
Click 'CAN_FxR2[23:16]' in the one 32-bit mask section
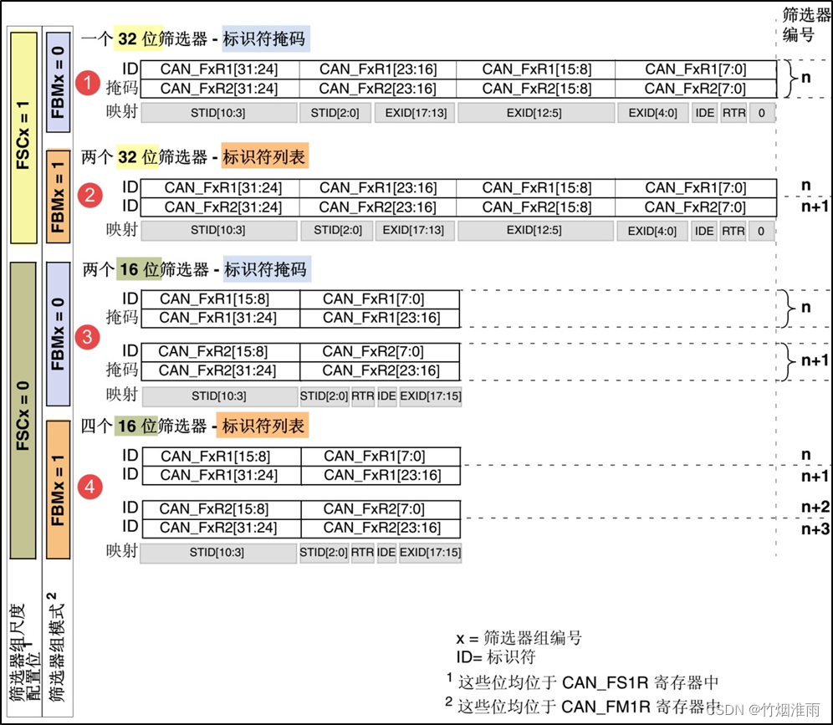pos(378,89)
